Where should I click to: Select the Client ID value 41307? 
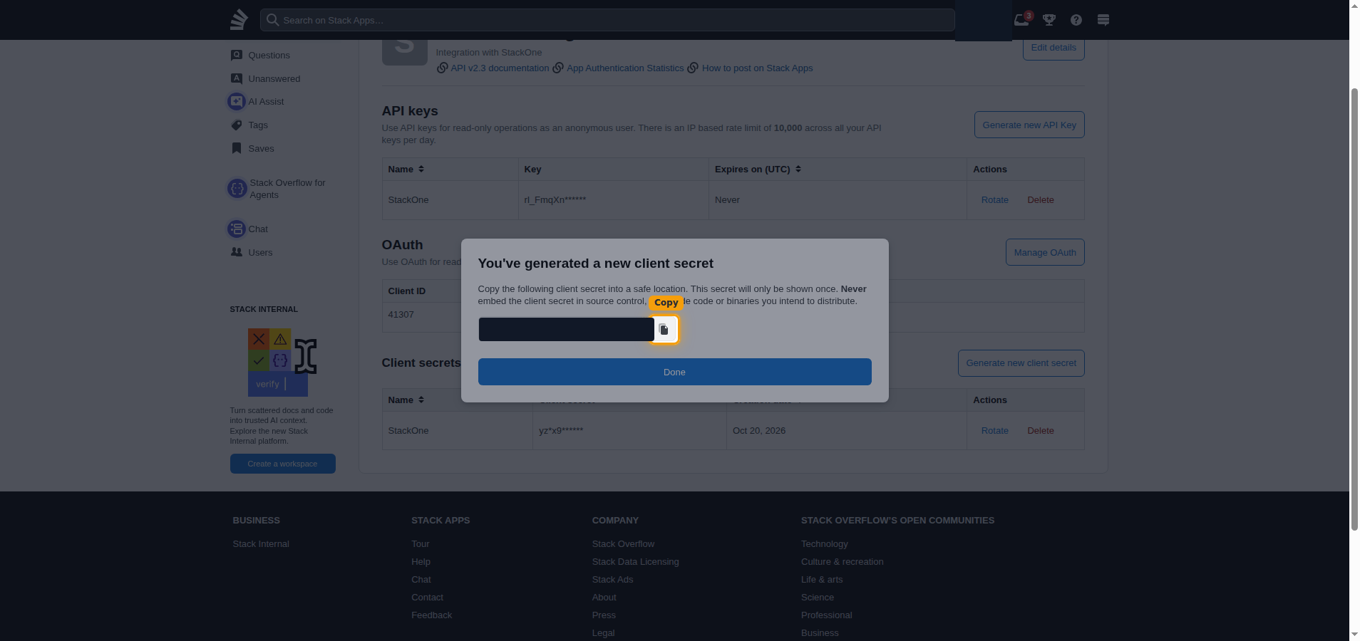401,314
